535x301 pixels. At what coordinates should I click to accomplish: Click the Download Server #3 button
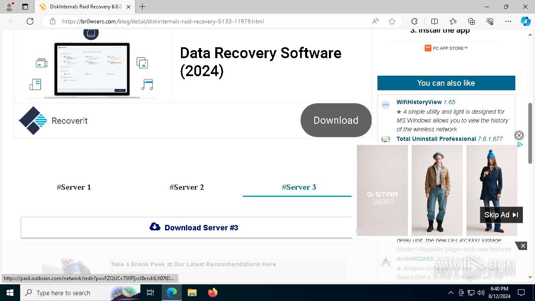pyautogui.click(x=194, y=227)
